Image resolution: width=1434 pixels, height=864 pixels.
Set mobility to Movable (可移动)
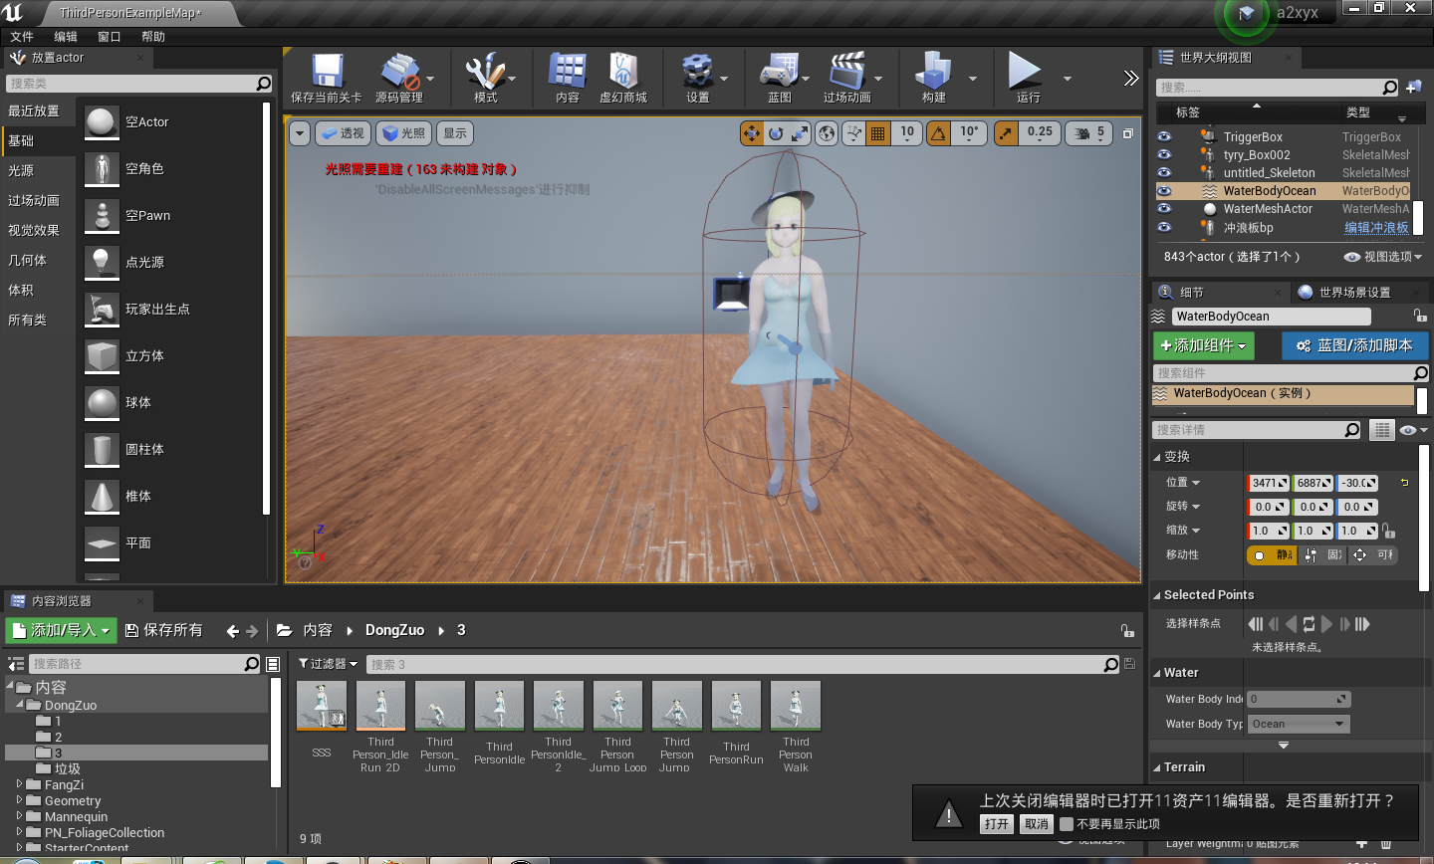coord(1372,555)
